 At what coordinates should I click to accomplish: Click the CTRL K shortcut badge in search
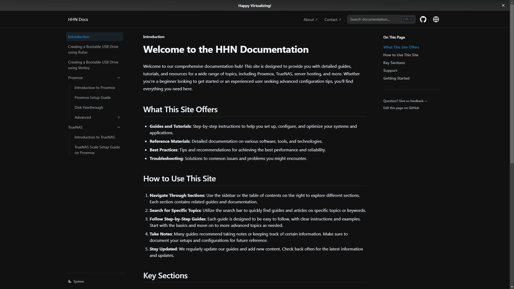point(407,19)
